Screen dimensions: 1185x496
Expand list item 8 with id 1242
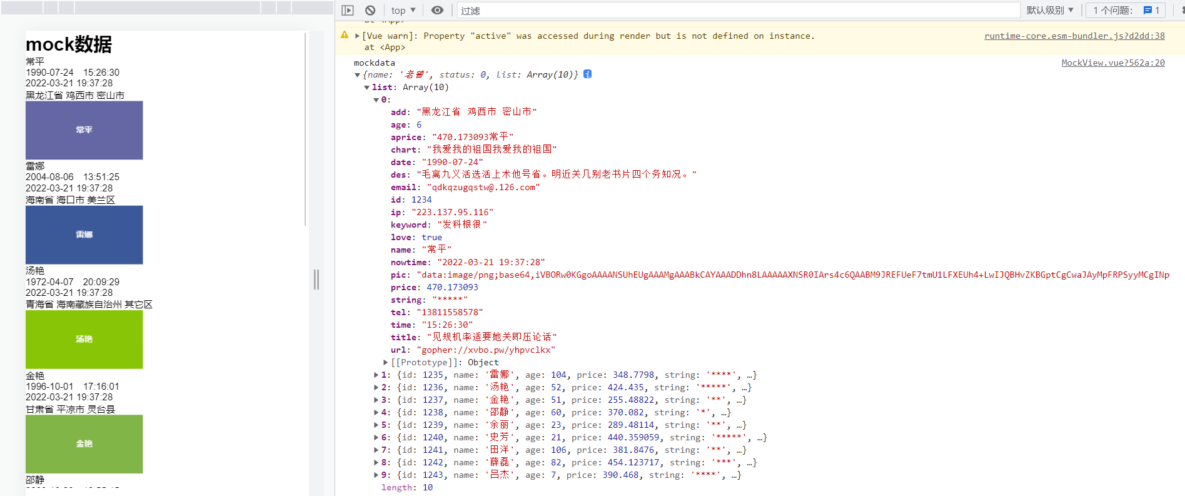click(x=376, y=462)
